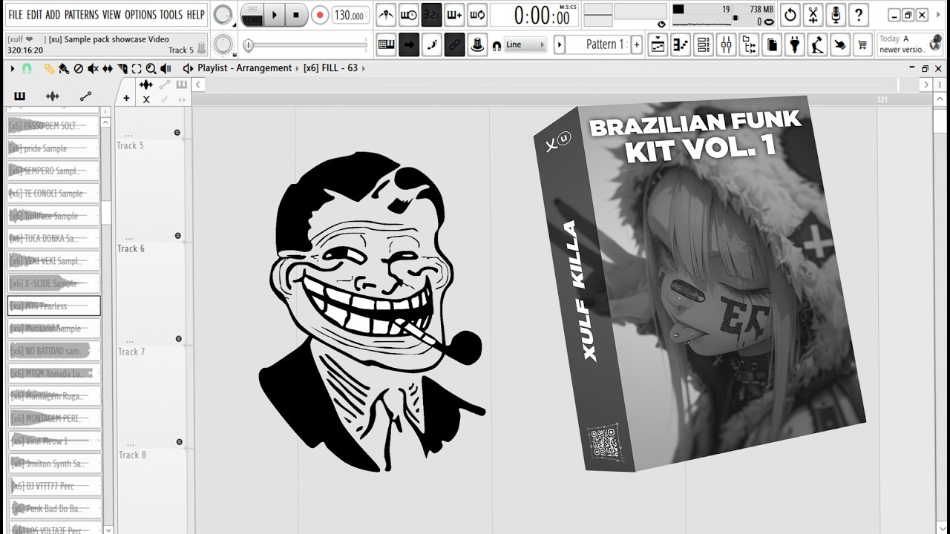Open the Browser view icon

click(749, 45)
